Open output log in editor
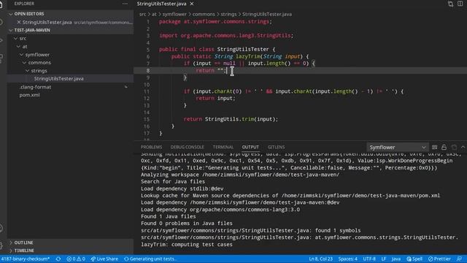Image resolution: width=467 pixels, height=263 pixels. (454, 148)
